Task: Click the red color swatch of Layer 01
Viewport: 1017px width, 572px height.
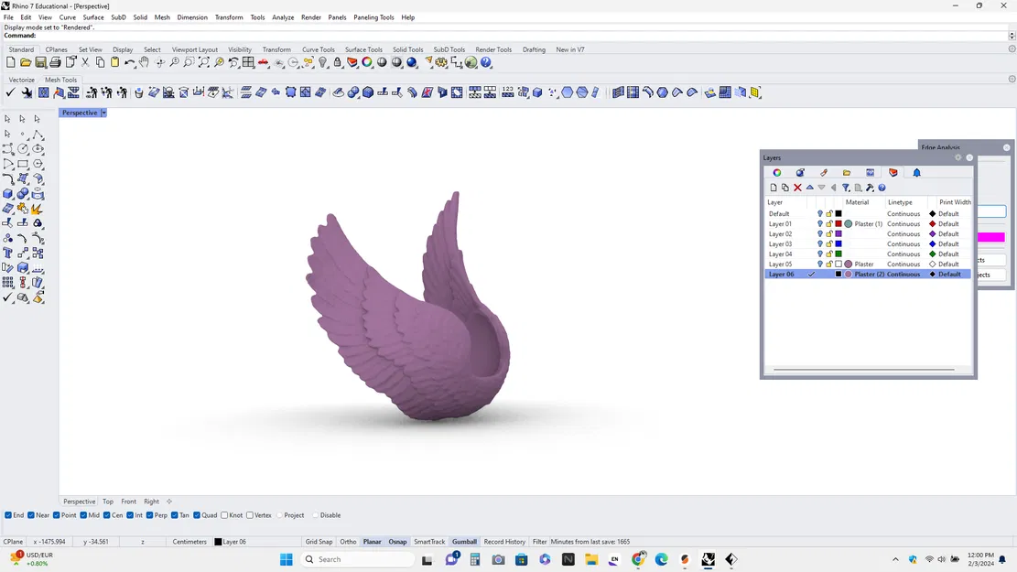Action: 838,223
